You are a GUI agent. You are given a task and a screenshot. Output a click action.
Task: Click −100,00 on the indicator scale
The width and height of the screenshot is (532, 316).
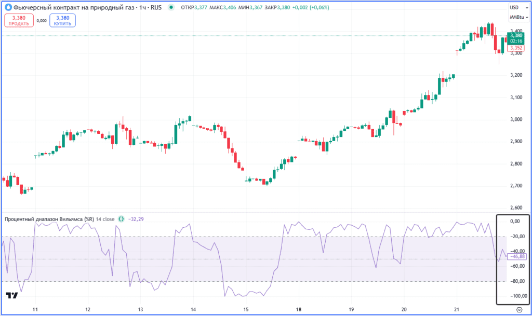(x=518, y=296)
